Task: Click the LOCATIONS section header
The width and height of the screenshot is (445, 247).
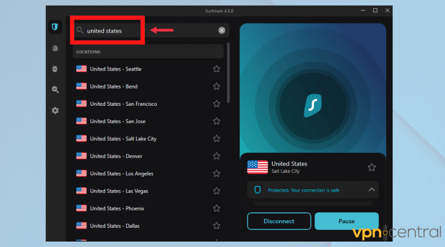Action: point(148,52)
